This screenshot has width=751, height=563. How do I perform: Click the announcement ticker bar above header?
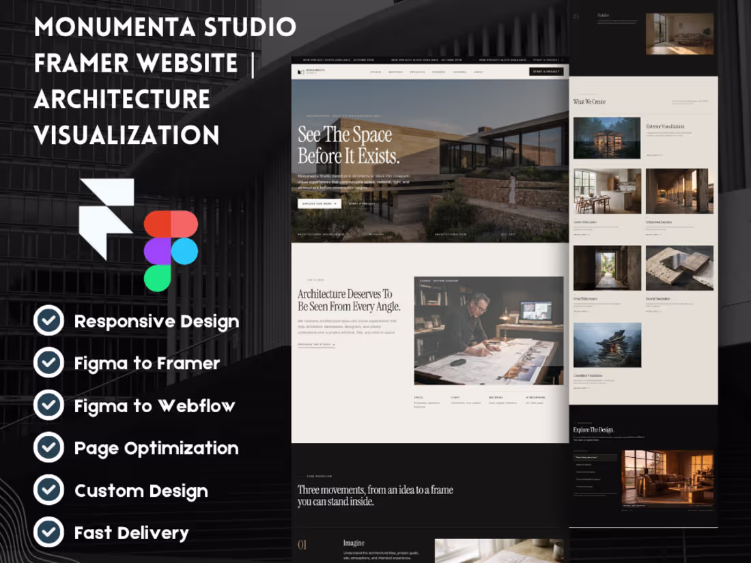coord(430,60)
